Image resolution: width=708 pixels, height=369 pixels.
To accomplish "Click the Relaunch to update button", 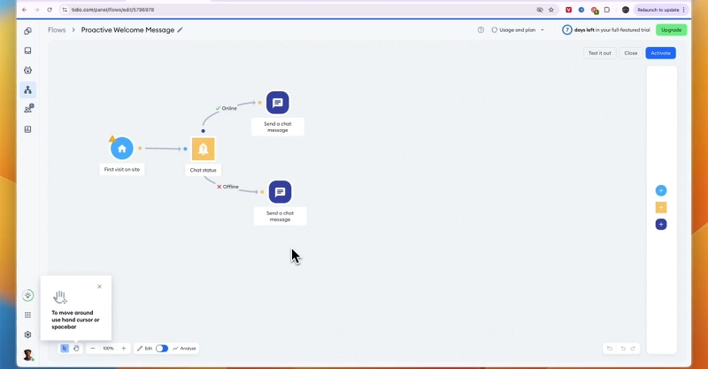I will point(660,10).
